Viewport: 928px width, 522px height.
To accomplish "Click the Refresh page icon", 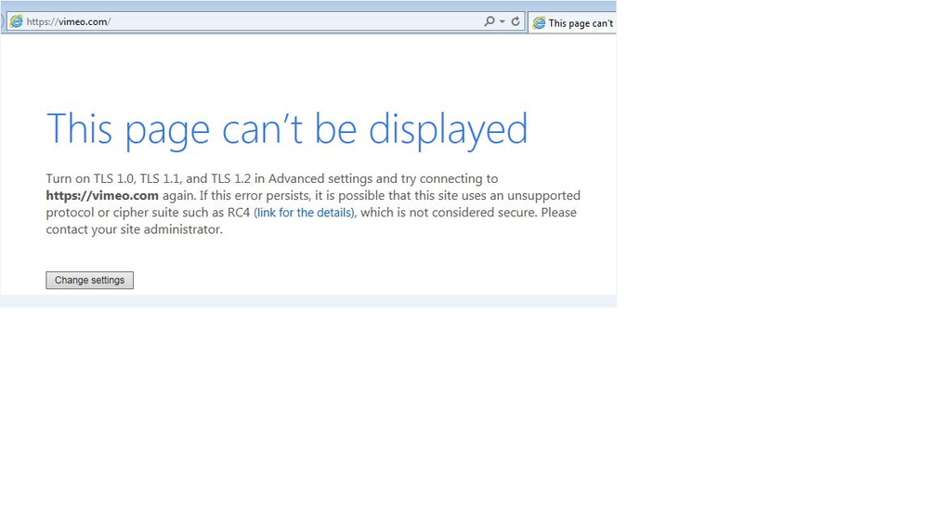I will coord(516,21).
